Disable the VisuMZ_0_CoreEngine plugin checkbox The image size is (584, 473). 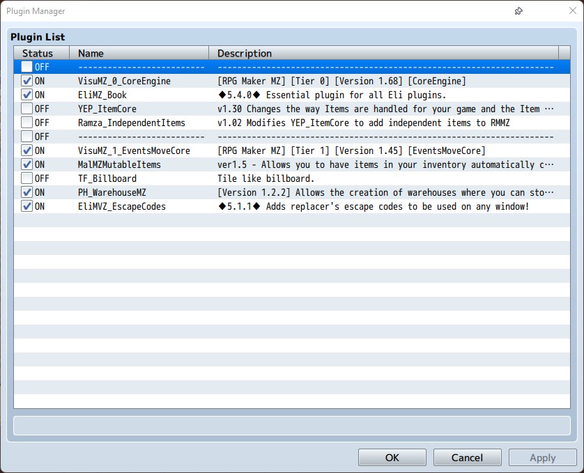26,81
